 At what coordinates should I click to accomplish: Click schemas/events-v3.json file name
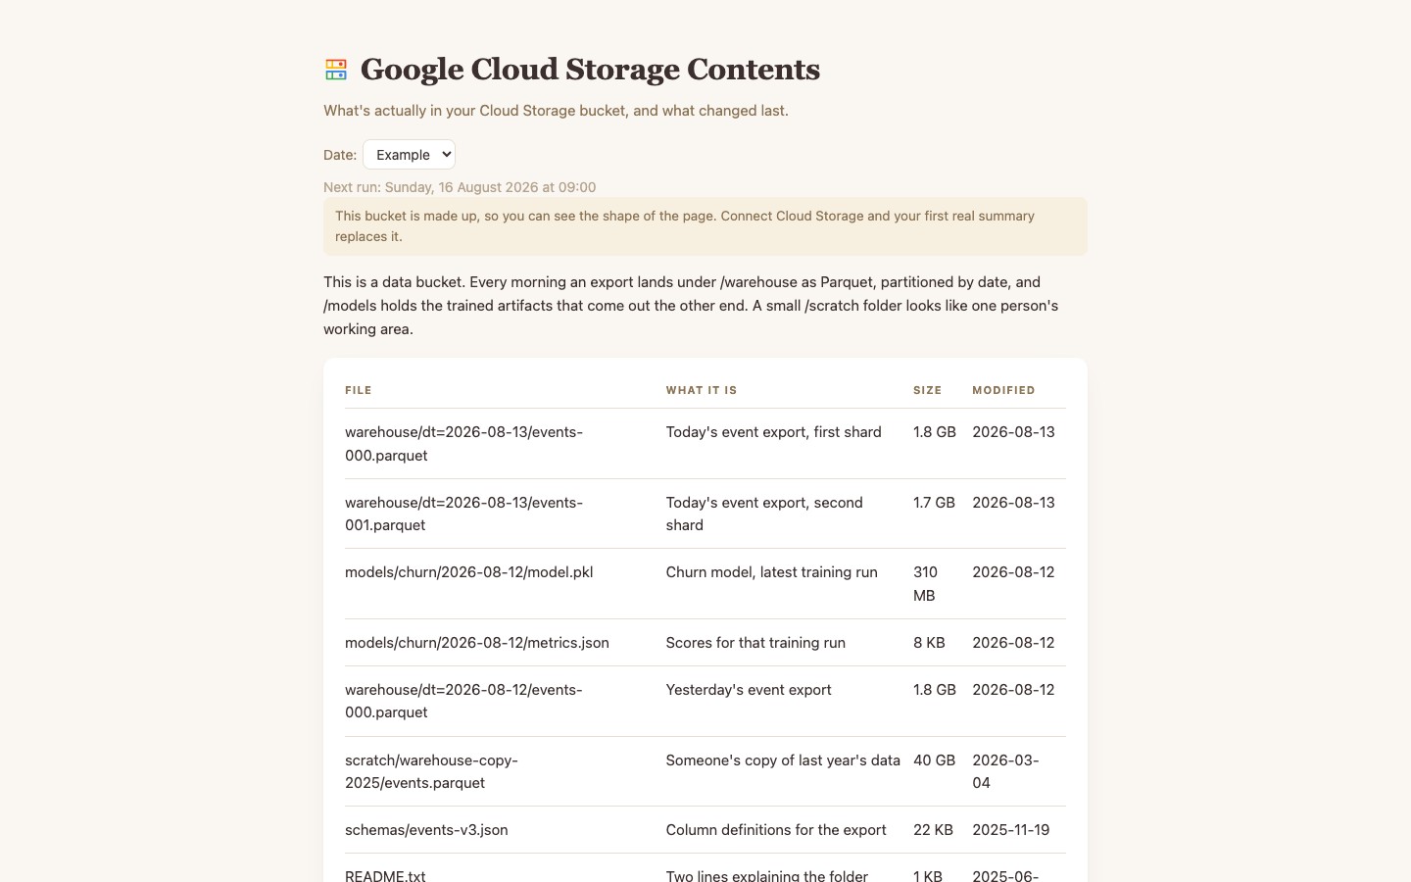point(426,830)
